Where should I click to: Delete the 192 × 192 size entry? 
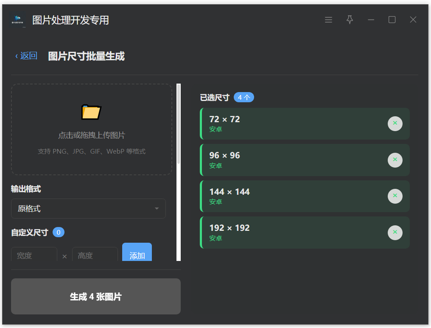coord(395,233)
